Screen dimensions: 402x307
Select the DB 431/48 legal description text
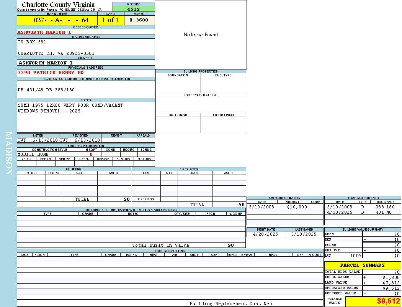click(x=46, y=90)
